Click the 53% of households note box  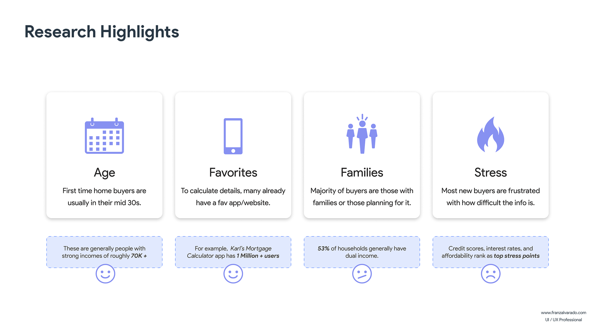tap(362, 252)
